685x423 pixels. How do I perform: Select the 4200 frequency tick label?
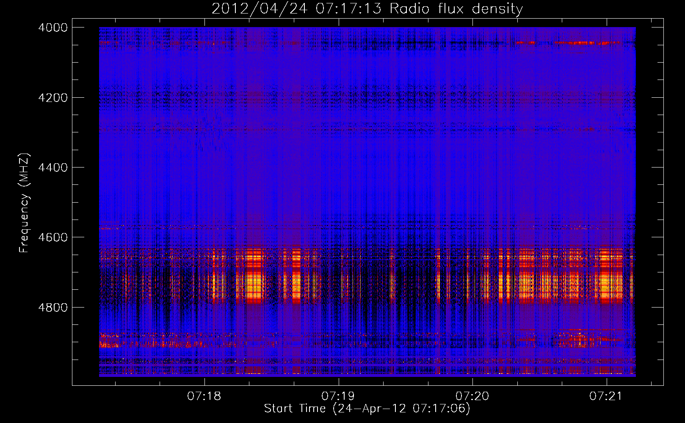(53, 98)
